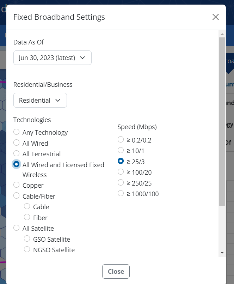This screenshot has width=234, height=284.
Task: Click the Close button at dialog bottom
Action: [x=116, y=271]
